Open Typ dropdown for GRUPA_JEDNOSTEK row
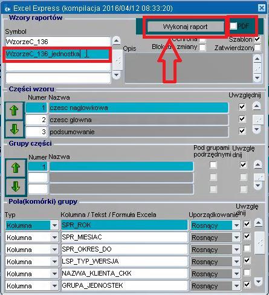269x295 pixels. point(54,286)
